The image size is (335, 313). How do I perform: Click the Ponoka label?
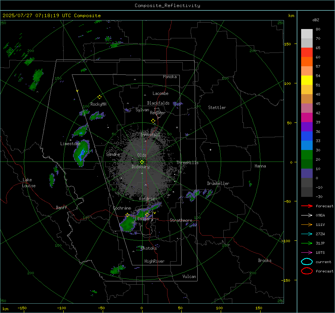[170, 77]
